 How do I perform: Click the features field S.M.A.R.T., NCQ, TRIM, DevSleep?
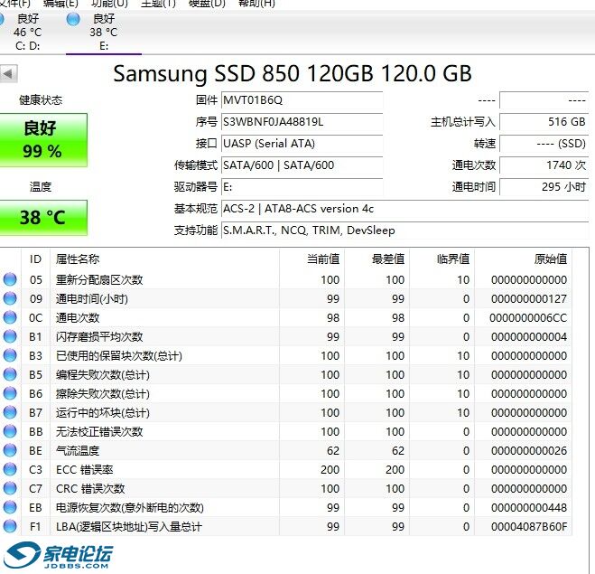tap(404, 231)
